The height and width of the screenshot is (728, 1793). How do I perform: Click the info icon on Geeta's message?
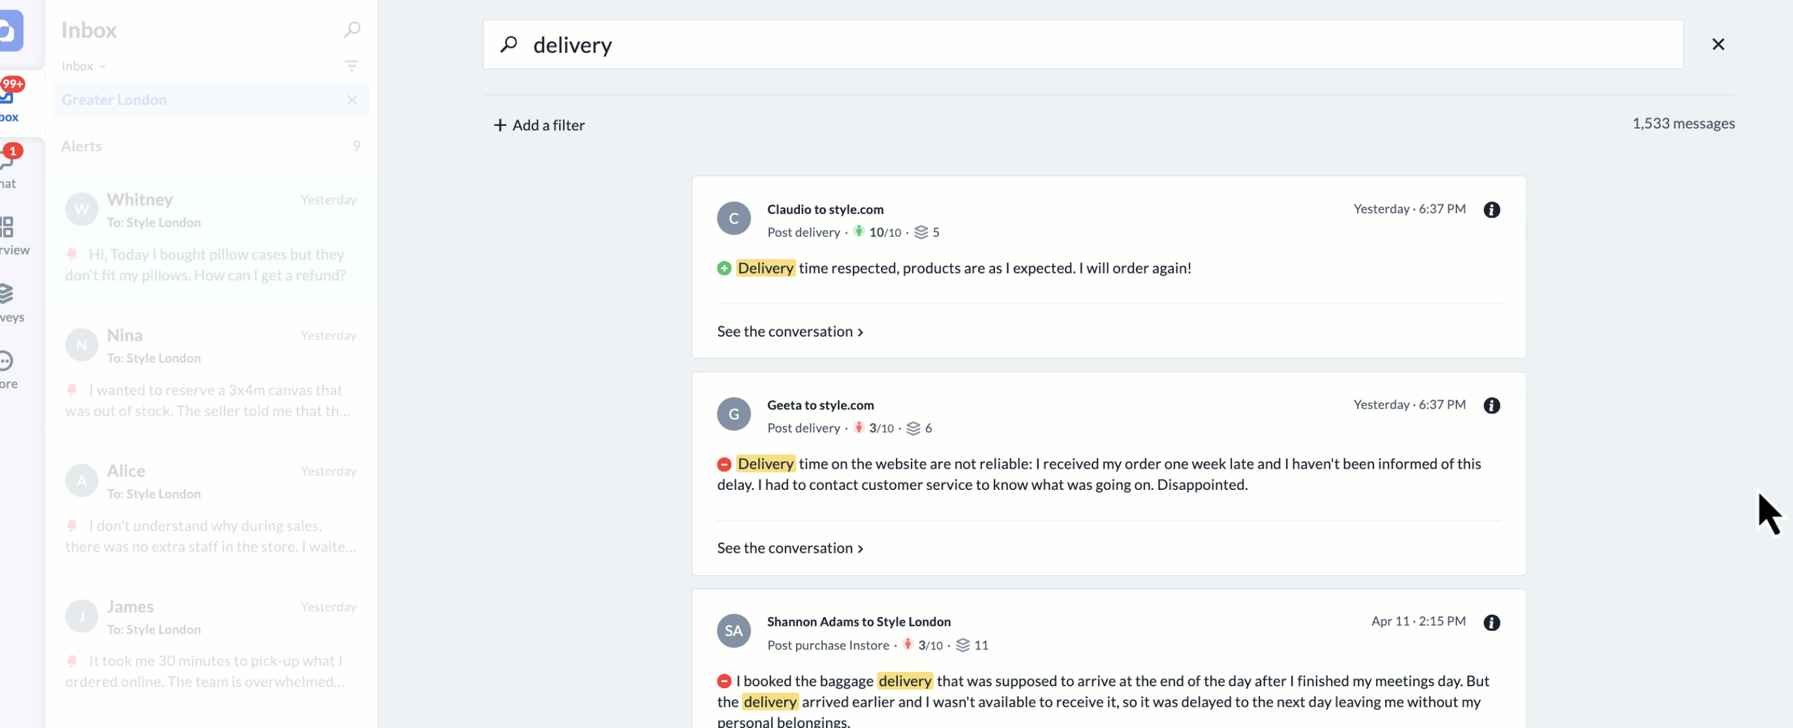point(1491,405)
